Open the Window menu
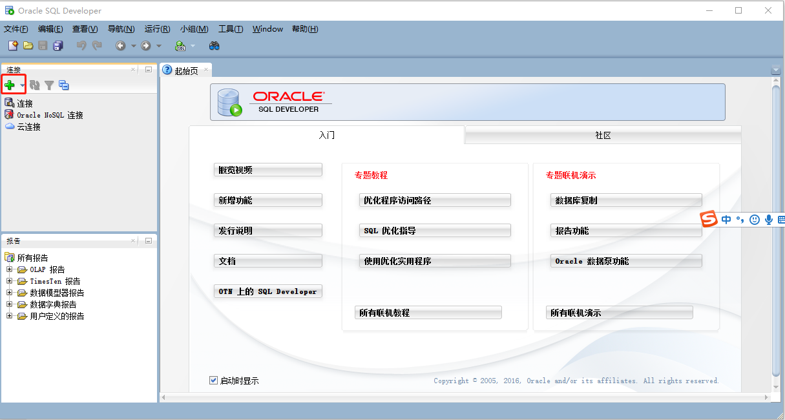 267,28
